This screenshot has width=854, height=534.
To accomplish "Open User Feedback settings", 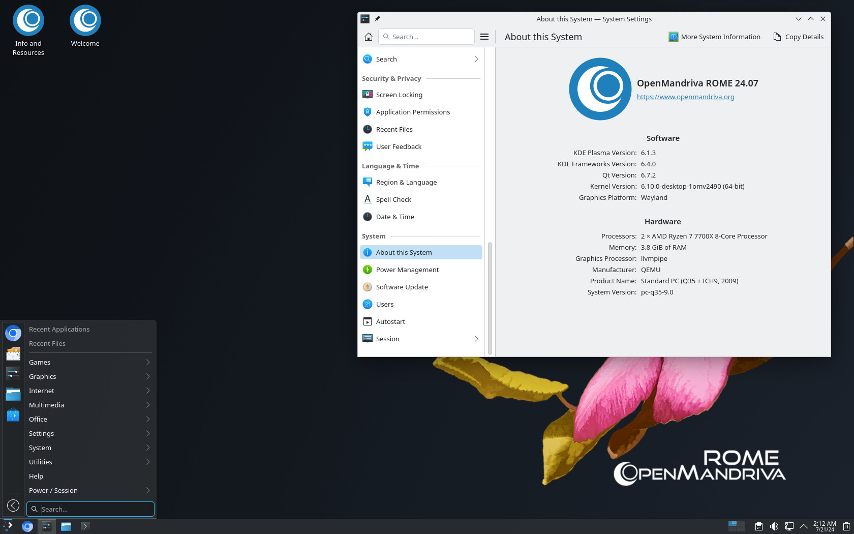I will point(421,146).
